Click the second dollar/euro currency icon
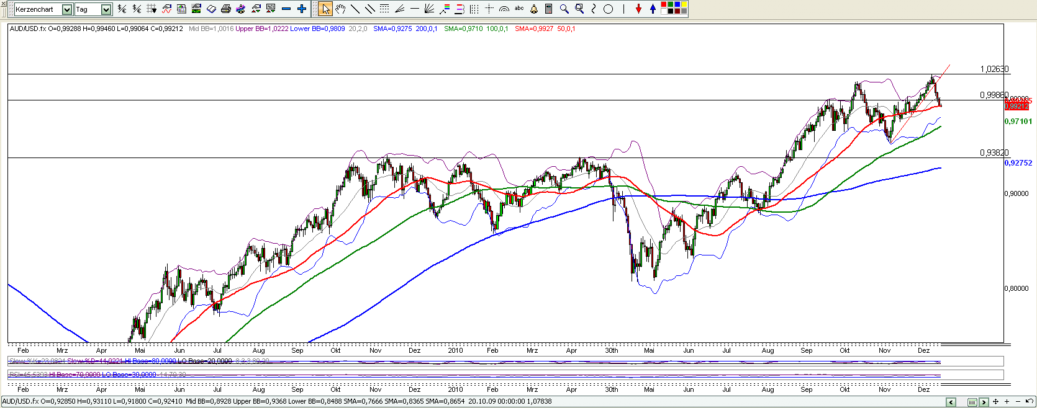The height and width of the screenshot is (408, 1037). (x=137, y=9)
